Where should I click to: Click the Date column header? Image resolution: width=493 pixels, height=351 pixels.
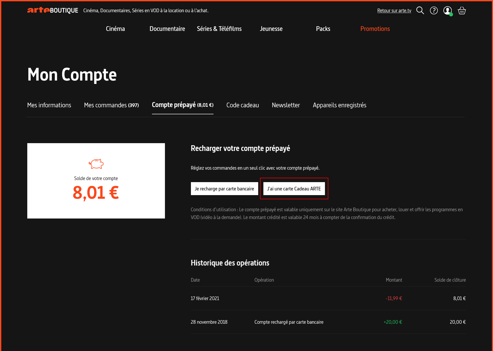click(x=195, y=280)
